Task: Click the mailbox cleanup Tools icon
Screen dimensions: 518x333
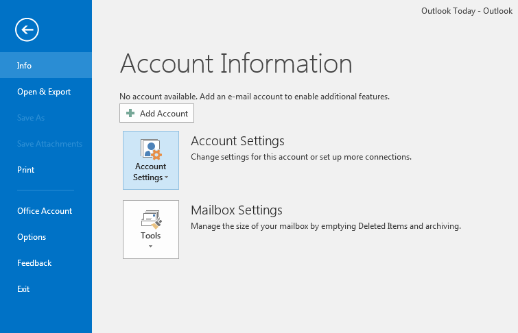Action: pos(150,219)
